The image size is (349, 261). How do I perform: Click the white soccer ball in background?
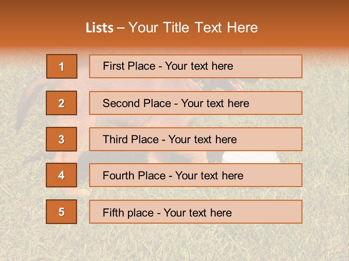coord(251,157)
